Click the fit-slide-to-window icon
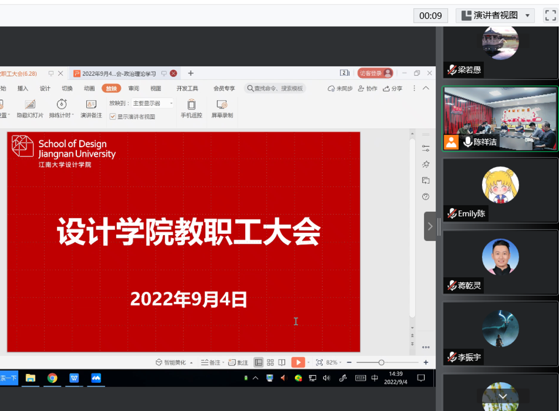Viewport: 559px width, 411px height. (x=319, y=362)
